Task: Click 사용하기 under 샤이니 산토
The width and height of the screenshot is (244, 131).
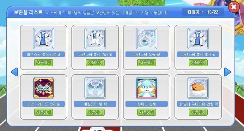Action: pos(147,112)
